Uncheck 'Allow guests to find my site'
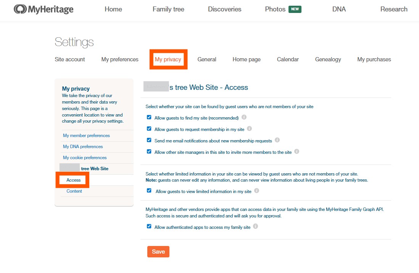The width and height of the screenshot is (419, 273). (149, 118)
